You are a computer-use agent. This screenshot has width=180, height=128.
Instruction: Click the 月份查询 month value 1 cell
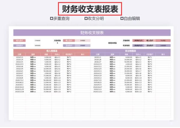point(57,43)
